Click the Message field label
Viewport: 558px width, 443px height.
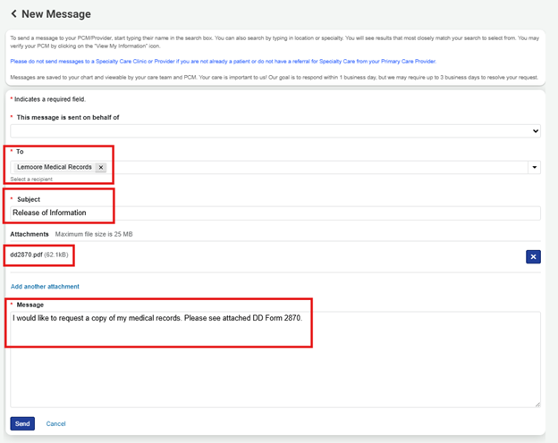point(30,305)
